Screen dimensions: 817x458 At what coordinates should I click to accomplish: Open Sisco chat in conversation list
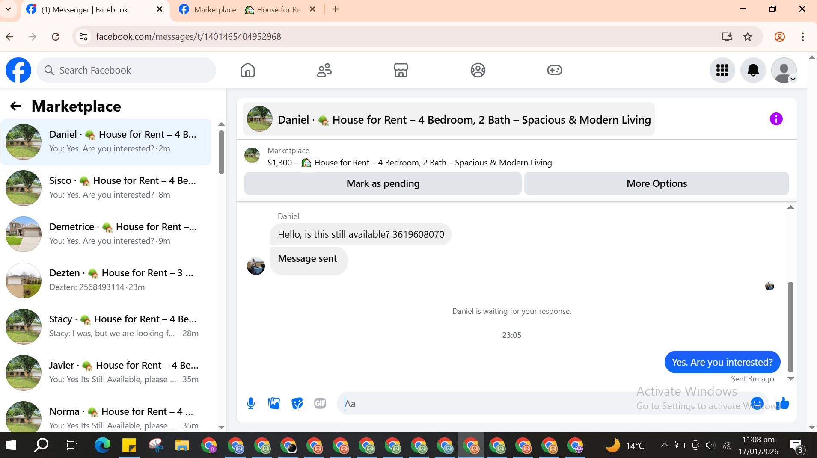tap(106, 188)
